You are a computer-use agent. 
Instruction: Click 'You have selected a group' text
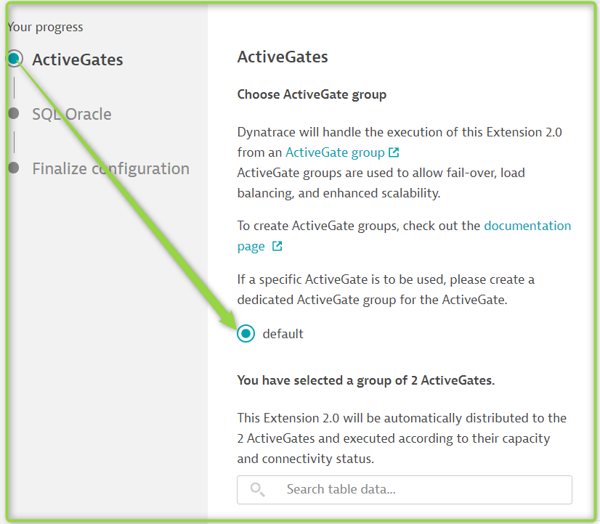click(365, 380)
